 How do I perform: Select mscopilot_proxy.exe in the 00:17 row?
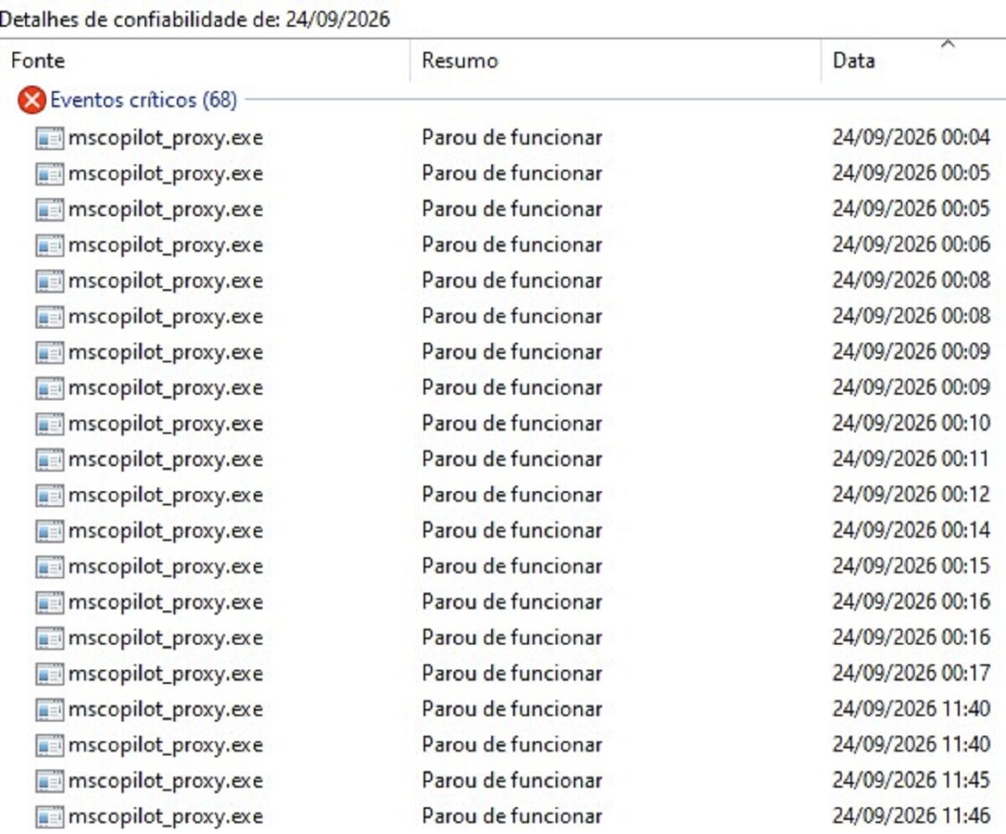(x=165, y=673)
